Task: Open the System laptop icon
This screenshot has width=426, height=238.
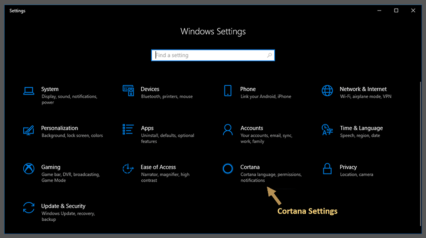Action: tap(29, 91)
